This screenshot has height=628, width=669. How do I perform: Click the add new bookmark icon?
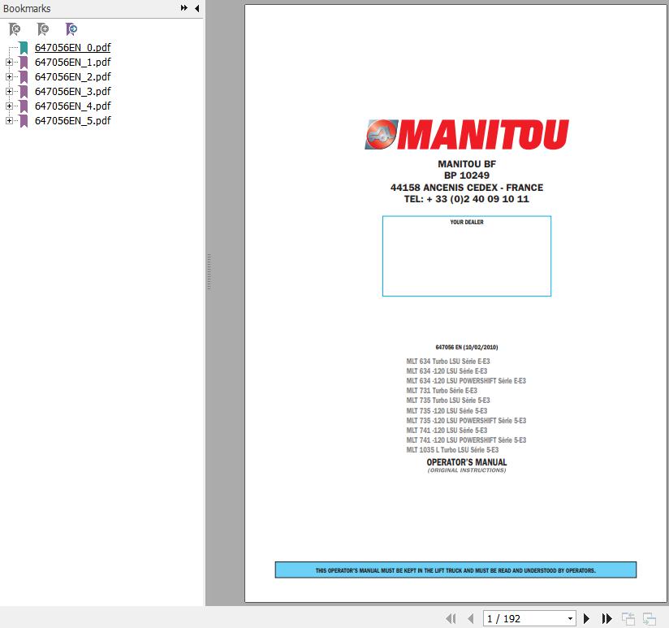tap(43, 29)
